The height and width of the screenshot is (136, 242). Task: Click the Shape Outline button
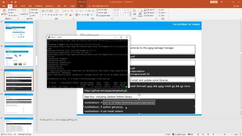click(149, 12)
